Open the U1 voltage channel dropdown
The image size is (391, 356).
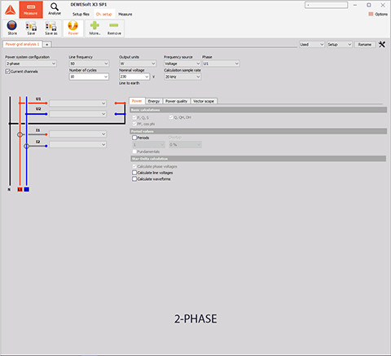coord(77,103)
